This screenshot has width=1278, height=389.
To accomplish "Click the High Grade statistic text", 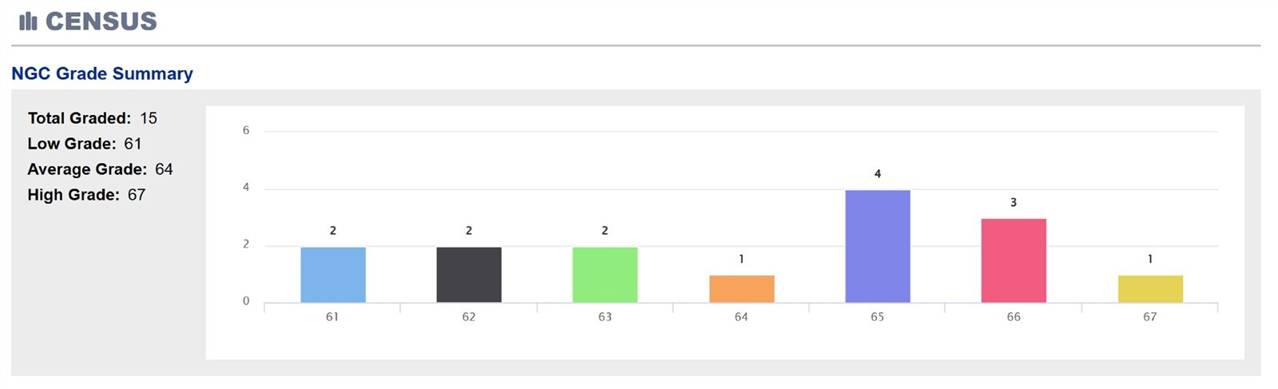I will coord(86,195).
